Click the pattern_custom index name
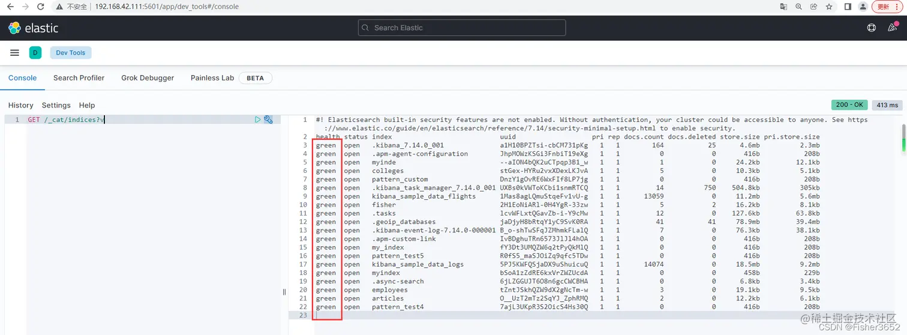Screen dimensions: 907x335 [x=400, y=180]
